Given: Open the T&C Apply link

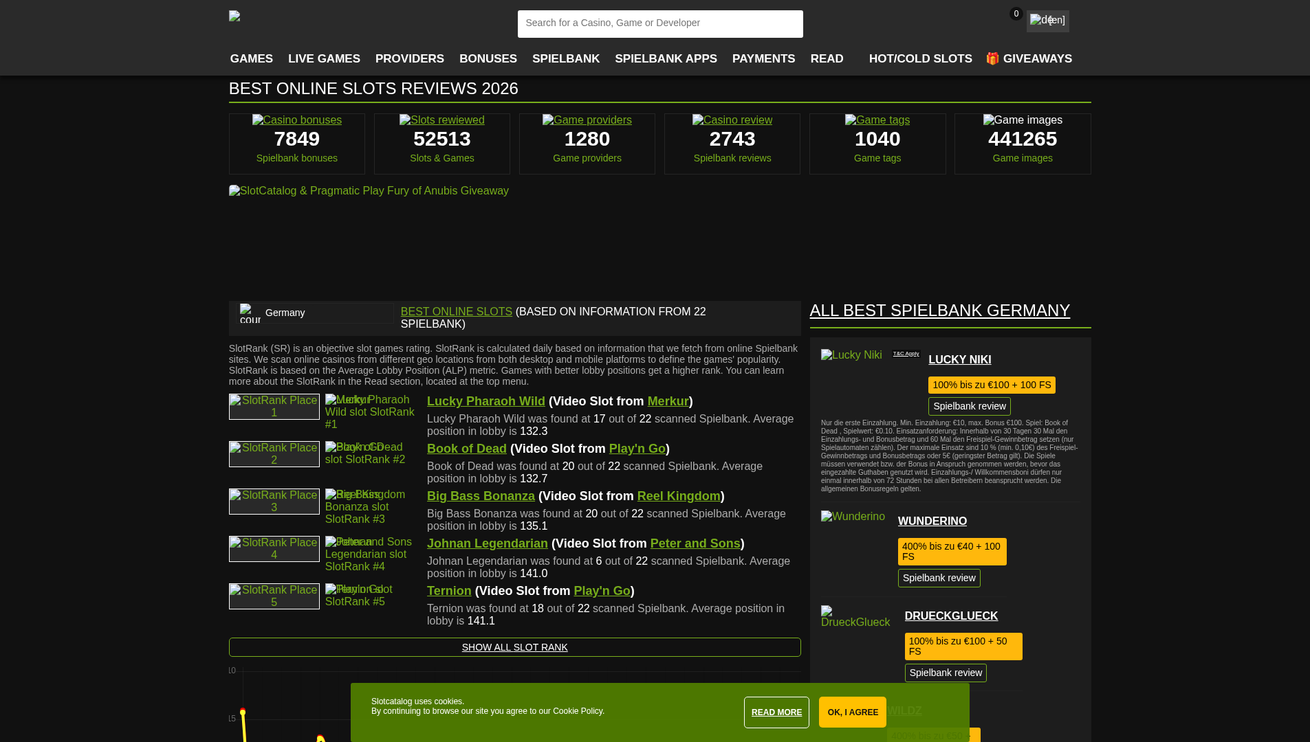Looking at the screenshot, I should tap(906, 354).
